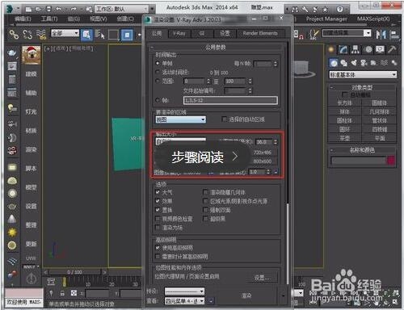
Task: Click the Redo arrow icon
Action: 74,9
